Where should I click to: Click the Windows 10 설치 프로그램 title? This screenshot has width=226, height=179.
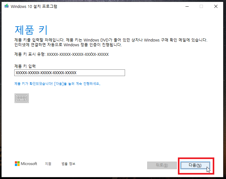pyautogui.click(x=34, y=6)
